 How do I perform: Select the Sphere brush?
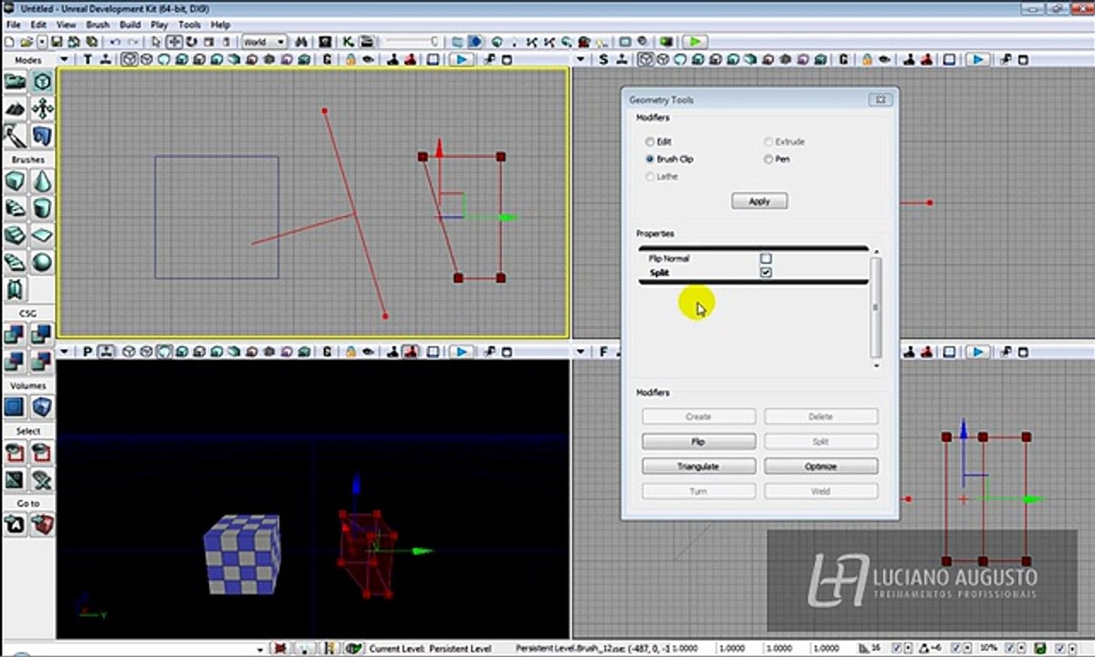click(42, 262)
